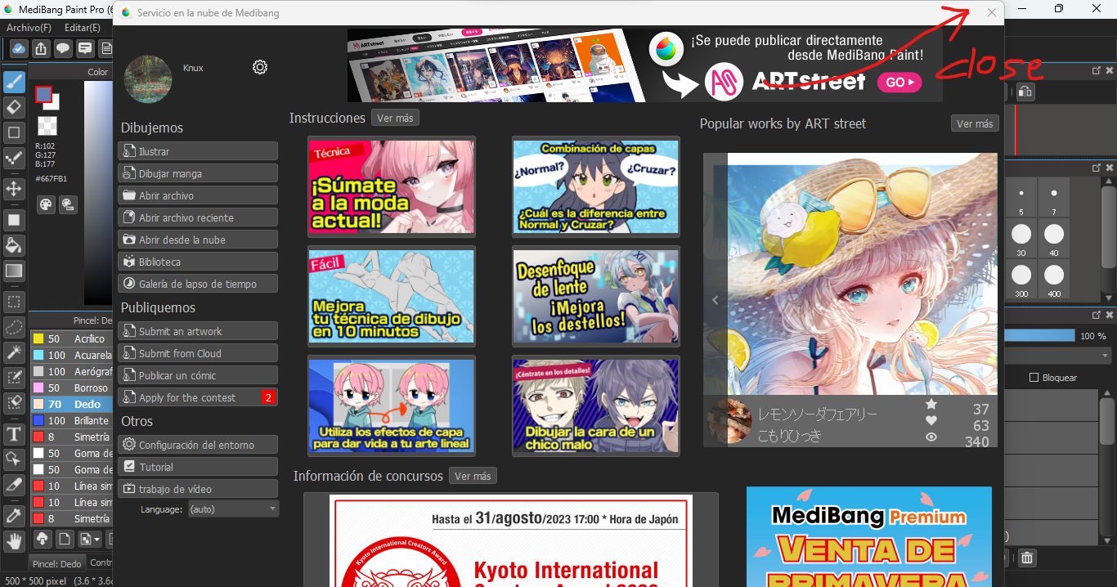
Task: Open the Biblioteca button
Action: (x=198, y=262)
